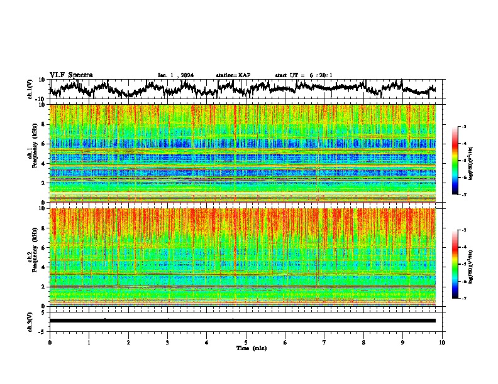
Task: Click time axis tick label "9"
Action: [402, 343]
